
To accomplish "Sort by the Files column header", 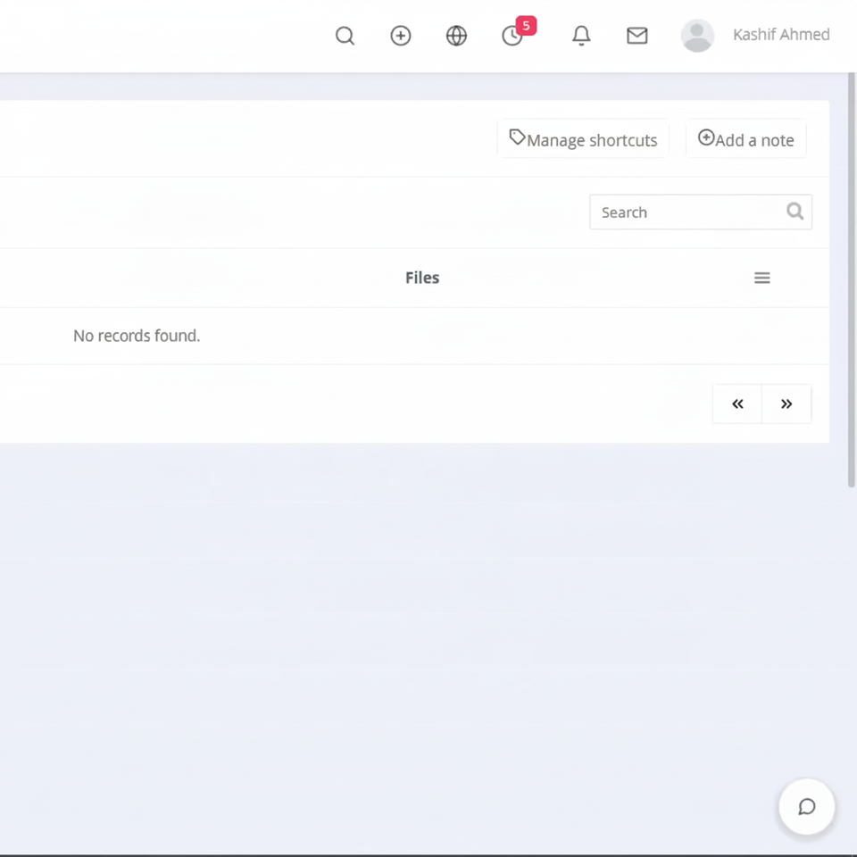I will pyautogui.click(x=422, y=278).
